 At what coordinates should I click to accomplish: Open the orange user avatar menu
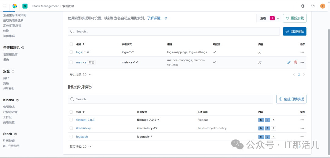(323, 6)
